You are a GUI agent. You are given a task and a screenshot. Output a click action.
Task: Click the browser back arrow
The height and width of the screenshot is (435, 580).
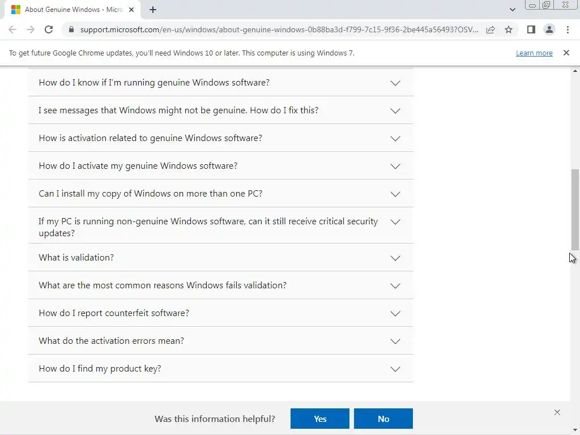[x=12, y=29]
